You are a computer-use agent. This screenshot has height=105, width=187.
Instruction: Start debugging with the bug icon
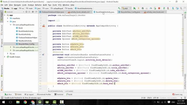click(143, 8)
